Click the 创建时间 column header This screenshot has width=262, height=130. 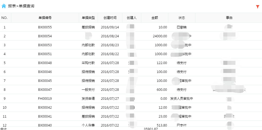click(110, 18)
